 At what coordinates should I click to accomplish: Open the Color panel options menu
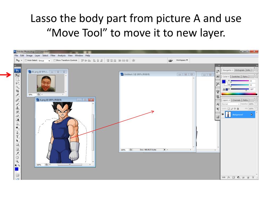point(256,77)
